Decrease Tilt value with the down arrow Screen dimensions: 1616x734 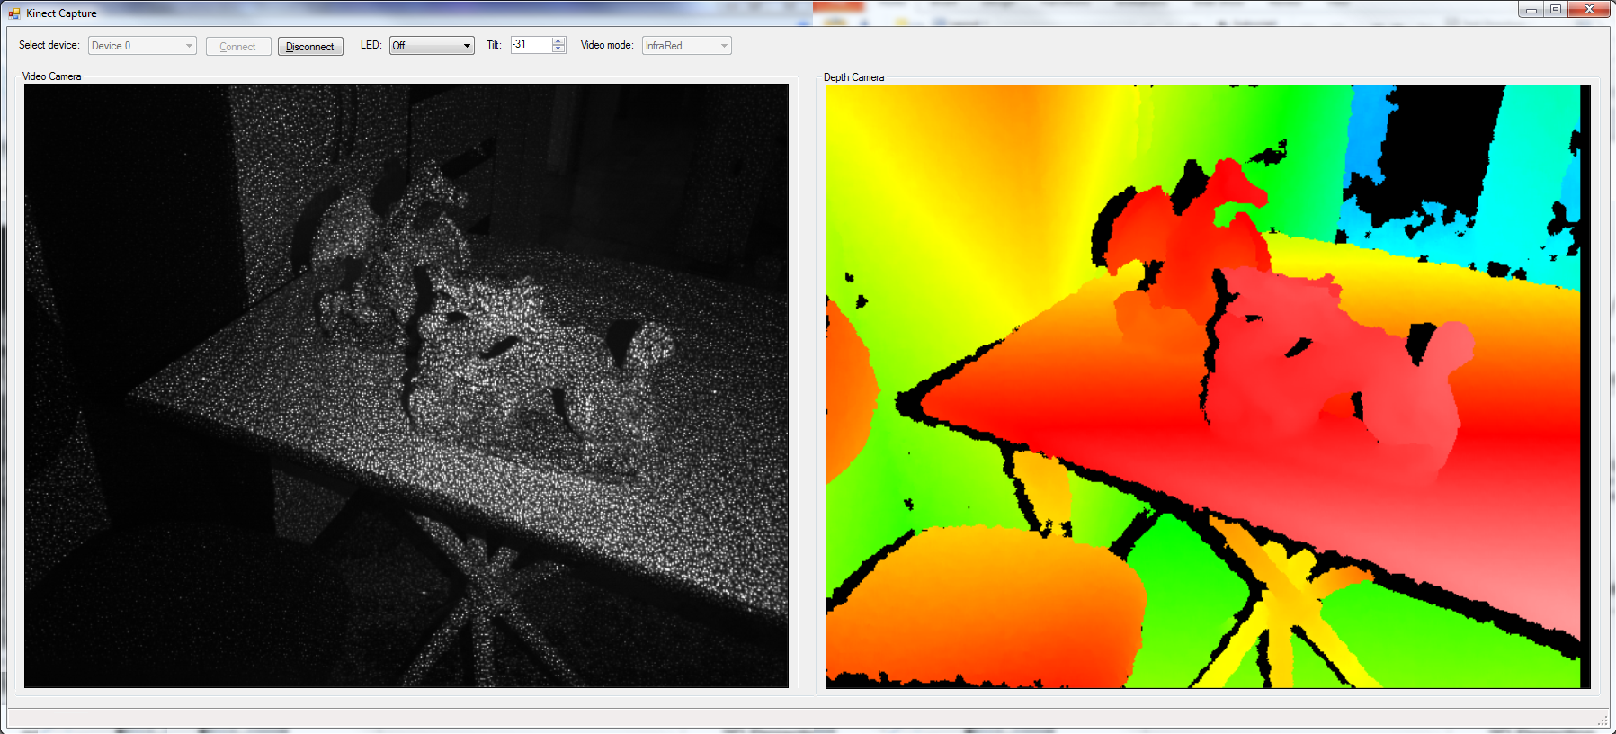[558, 49]
